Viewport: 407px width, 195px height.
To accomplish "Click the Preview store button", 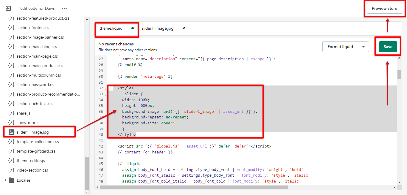I will coord(384,8).
